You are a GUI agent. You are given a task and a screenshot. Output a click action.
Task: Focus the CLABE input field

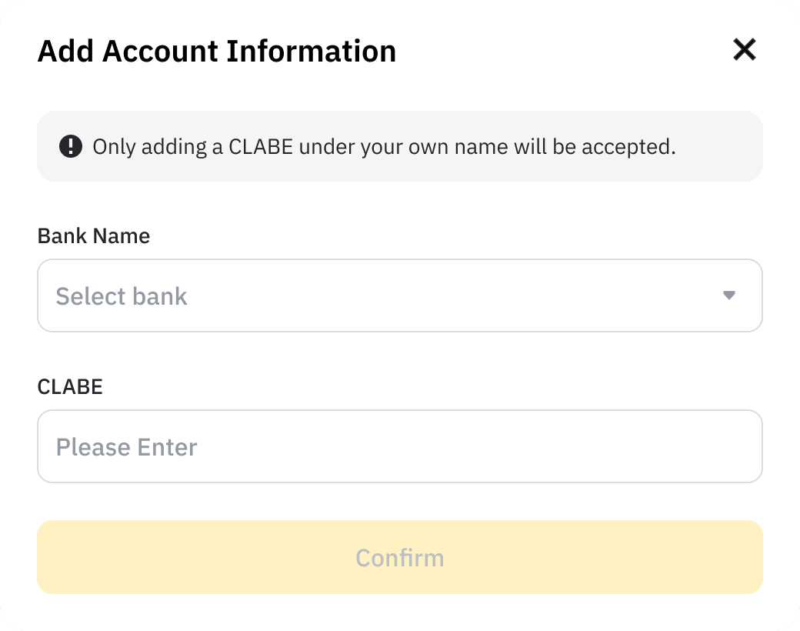[x=399, y=446]
